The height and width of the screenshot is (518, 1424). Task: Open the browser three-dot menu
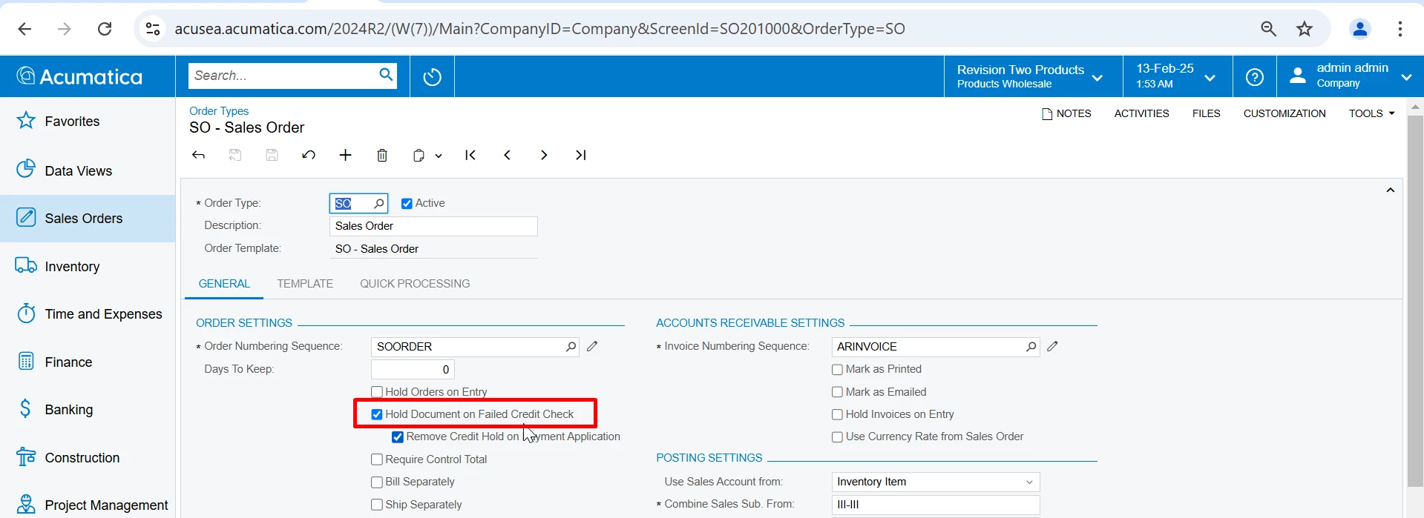(1400, 29)
